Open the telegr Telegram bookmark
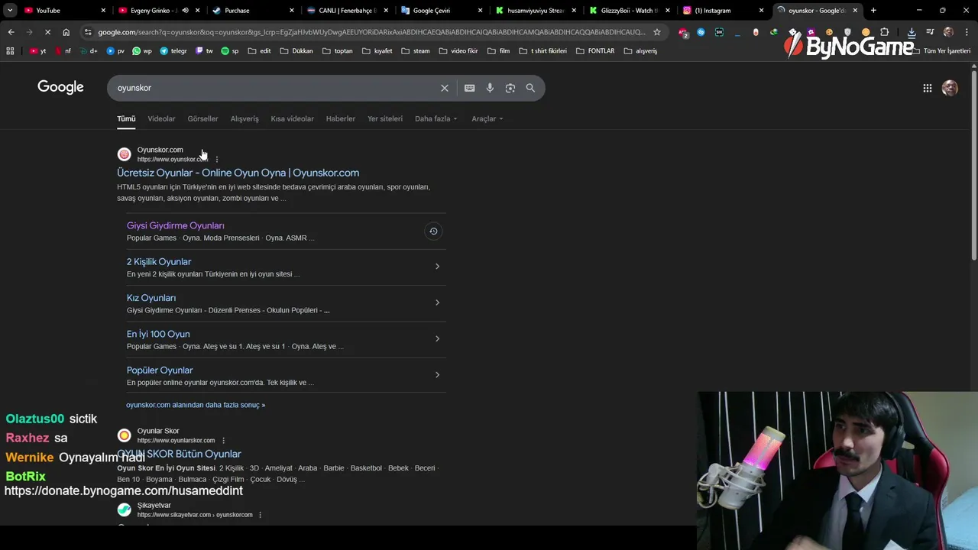This screenshot has height=550, width=978. pos(173,51)
